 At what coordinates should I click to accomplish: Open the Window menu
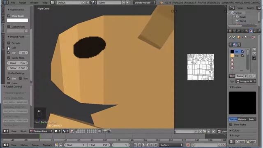point(34,3)
